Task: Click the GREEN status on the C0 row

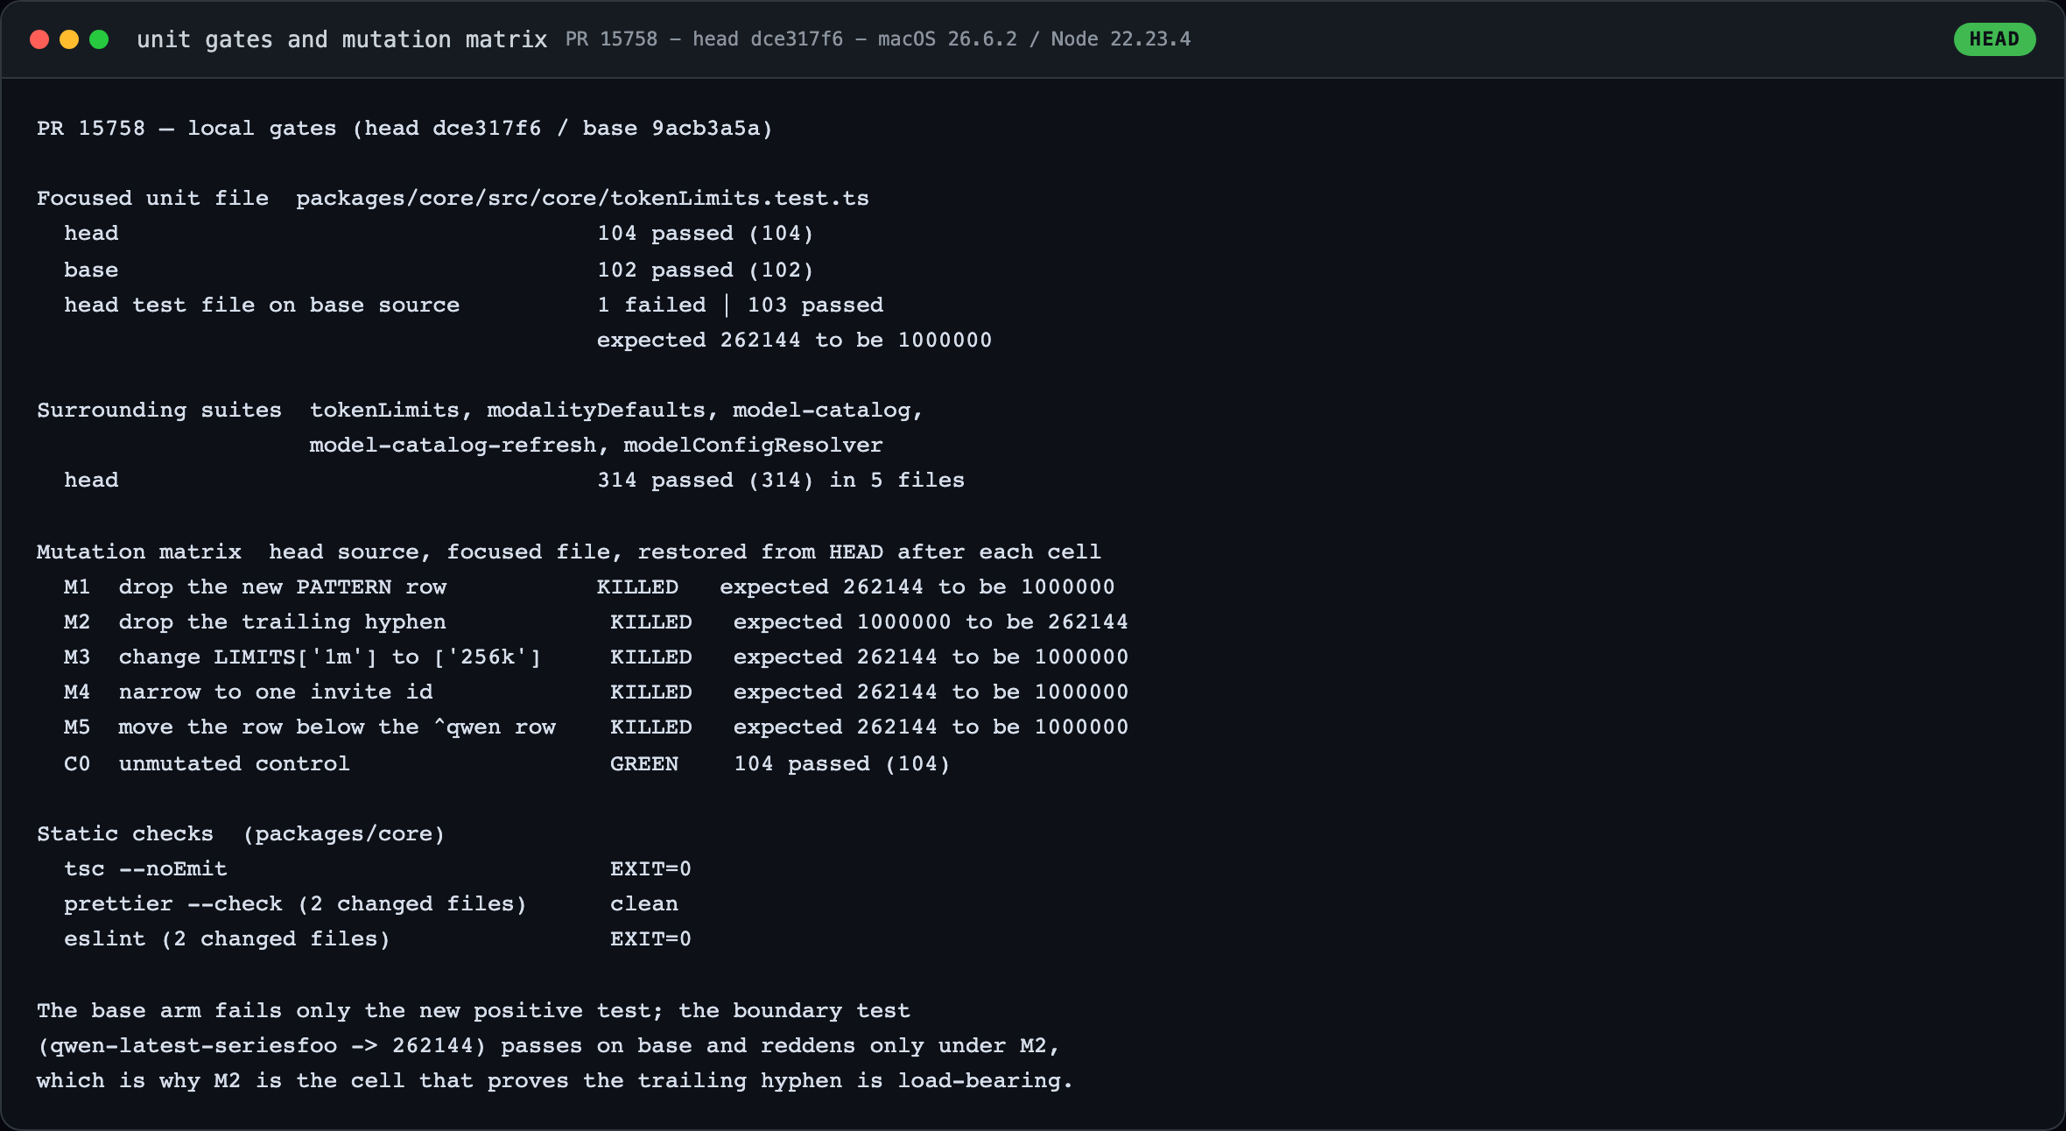Action: (x=644, y=763)
